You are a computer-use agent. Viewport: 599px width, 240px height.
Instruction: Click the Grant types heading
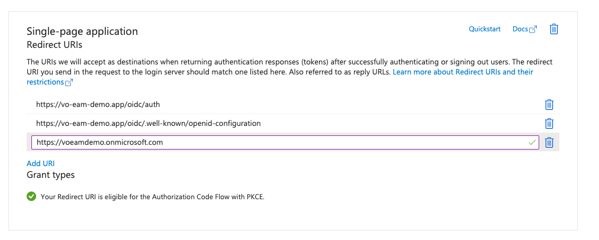click(x=50, y=175)
